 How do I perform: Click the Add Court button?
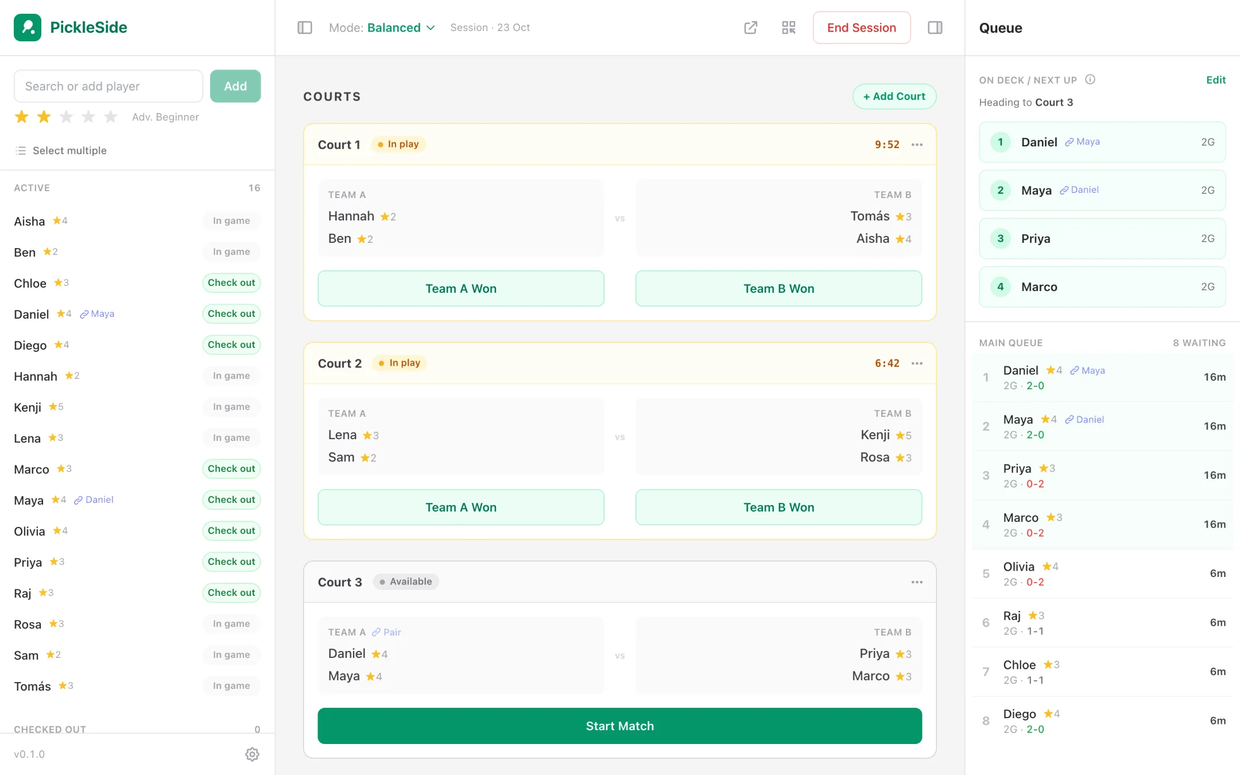[894, 96]
